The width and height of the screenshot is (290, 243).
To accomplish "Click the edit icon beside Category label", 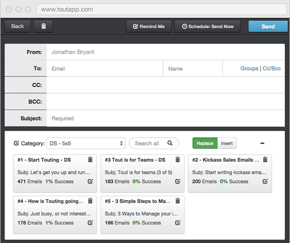I will [17, 143].
